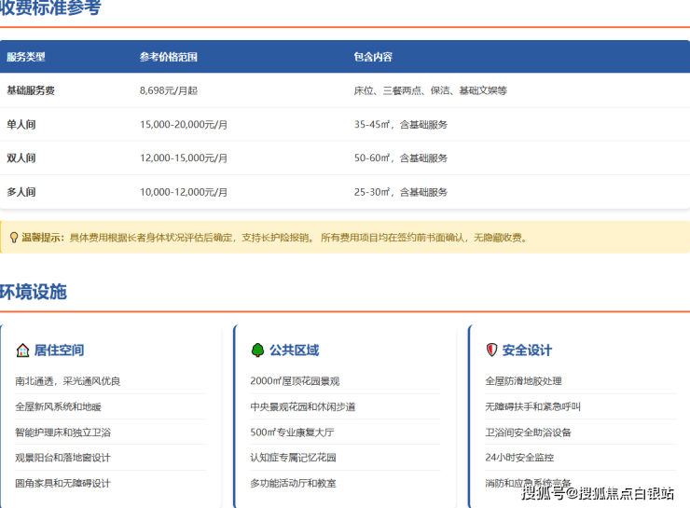Click the lightbulb icon before 温馨提示
Screen dimensions: 690x508
(x=13, y=238)
